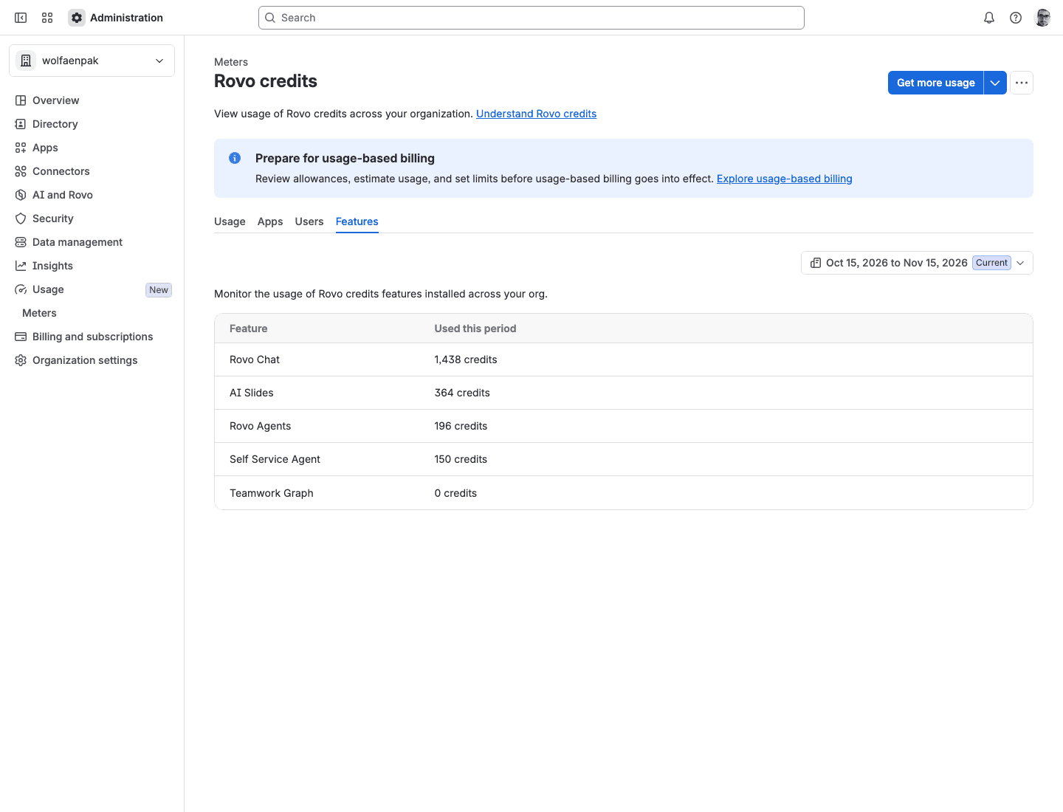Click the Get more usage button
Image resolution: width=1063 pixels, height=812 pixels.
935,83
